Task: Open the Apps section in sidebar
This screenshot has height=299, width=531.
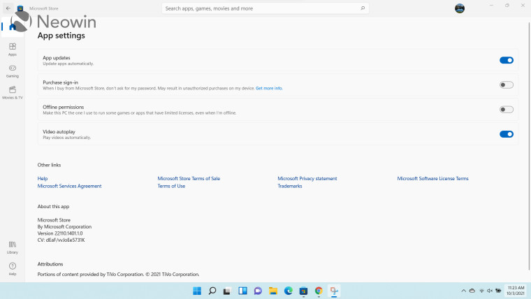Action: click(13, 49)
